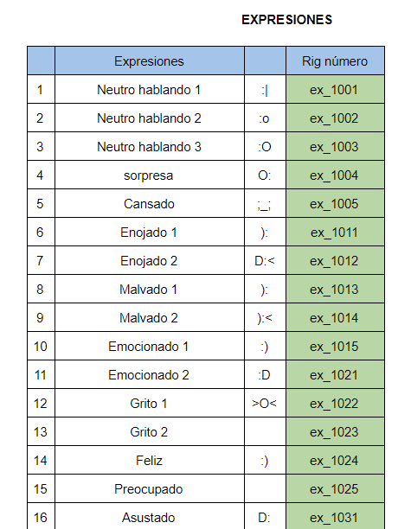Click the green ex_1001 cell

335,89
